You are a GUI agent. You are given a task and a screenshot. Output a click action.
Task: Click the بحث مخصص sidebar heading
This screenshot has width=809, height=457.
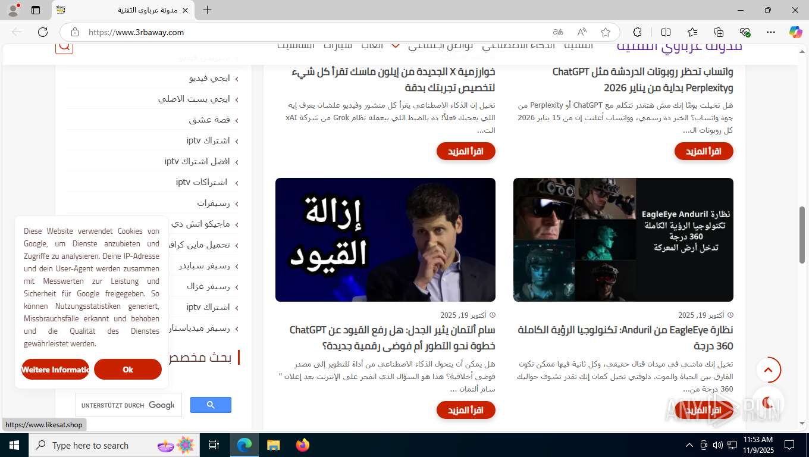[200, 357]
